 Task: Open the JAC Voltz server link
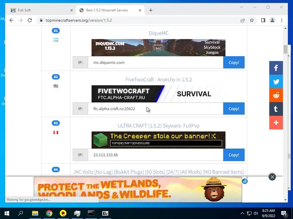pyautogui.click(x=159, y=172)
